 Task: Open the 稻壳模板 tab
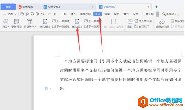28,7
